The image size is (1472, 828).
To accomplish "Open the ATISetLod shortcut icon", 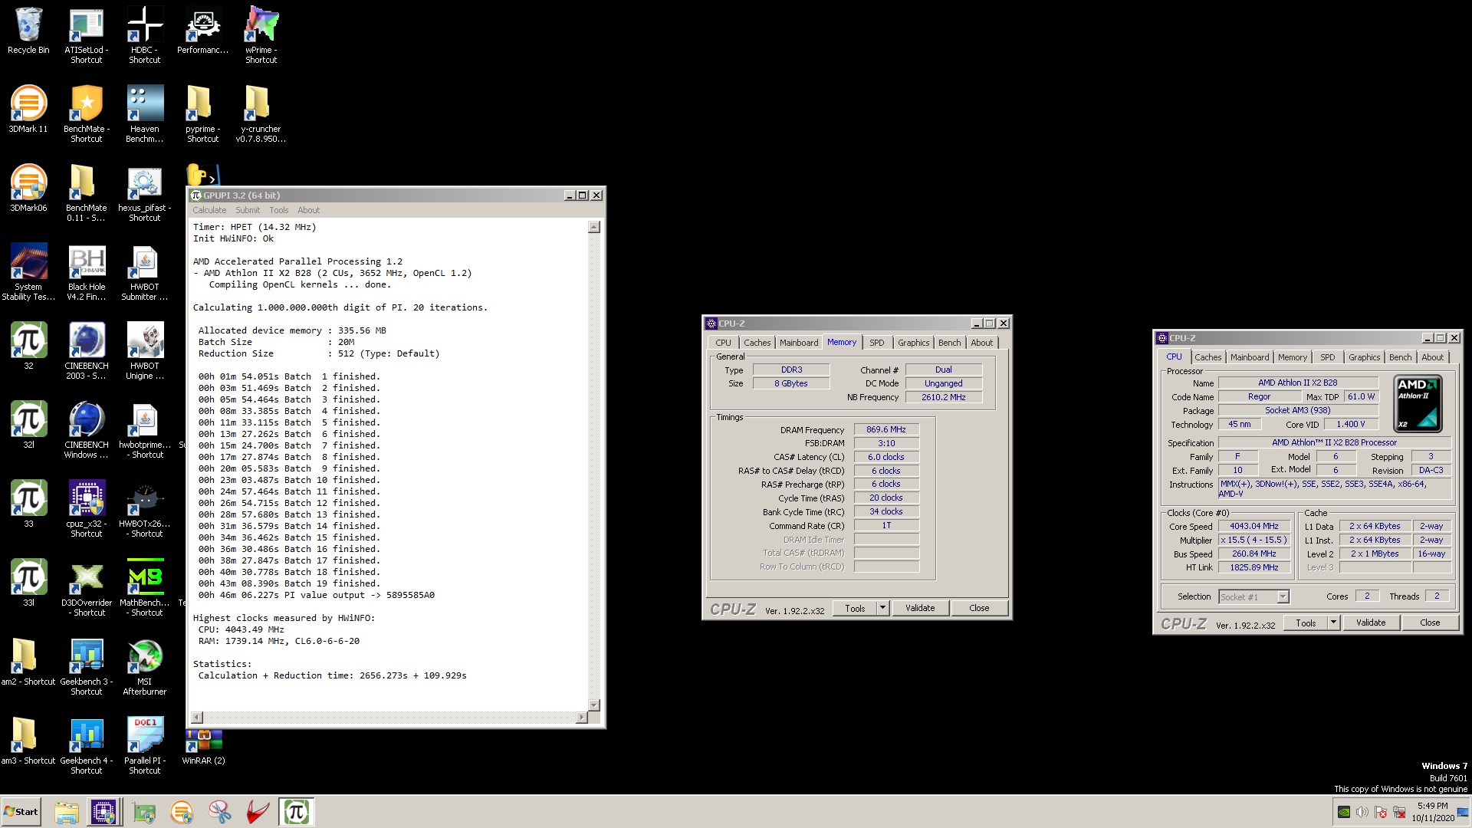I will (86, 34).
